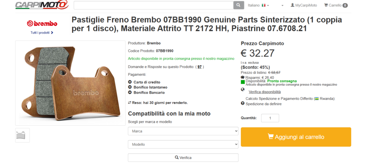Click the Verifica compatibility button
The width and height of the screenshot is (379, 164).
pos(183,158)
